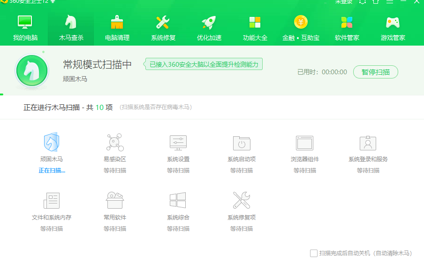Select 系统登录和服务 scan item icon
The width and height of the screenshot is (424, 258).
368,142
